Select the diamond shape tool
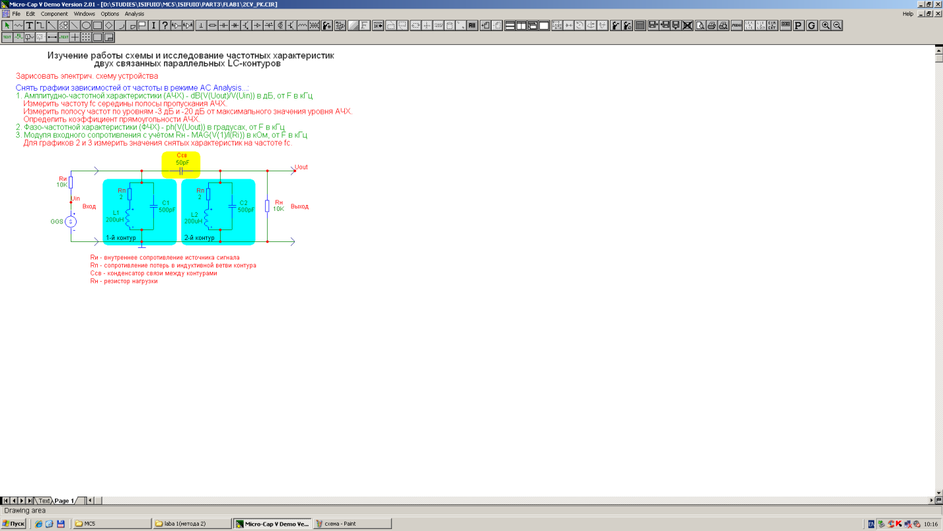The height and width of the screenshot is (531, 943). [x=108, y=26]
